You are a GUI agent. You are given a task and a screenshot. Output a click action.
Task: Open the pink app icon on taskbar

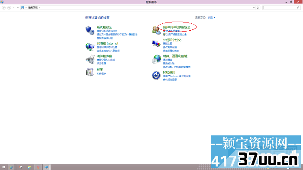(38, 167)
